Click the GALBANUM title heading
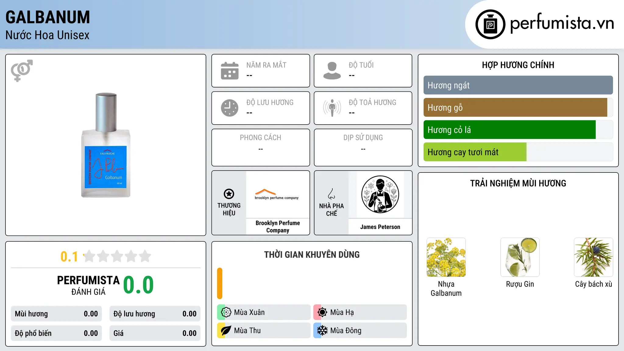Screen dimensions: 624x351 (x=48, y=17)
